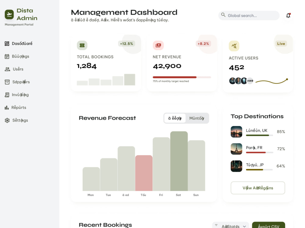The image size is (305, 228).
Task: Click the 42,900 net revenue value
Action: 167,66
